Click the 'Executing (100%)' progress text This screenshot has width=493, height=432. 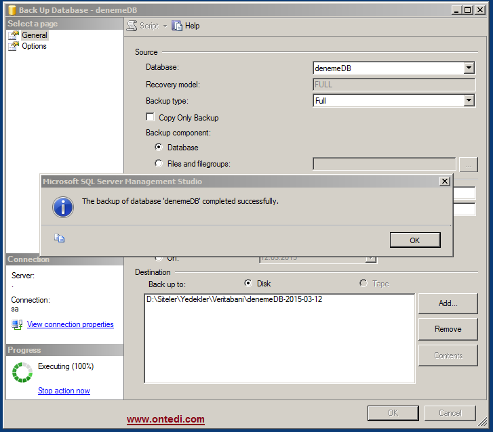pos(66,366)
